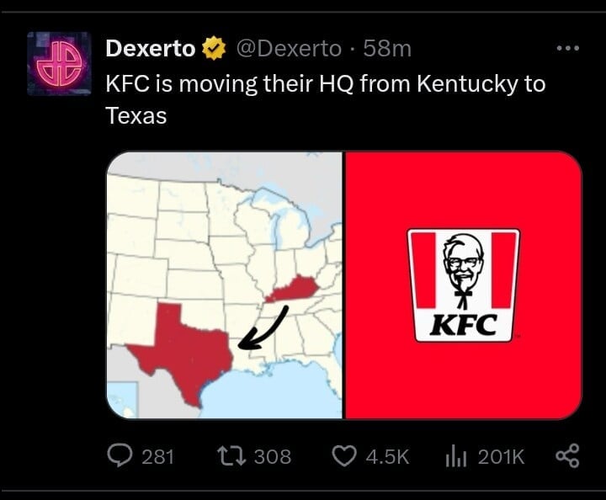Click Colonel Sanders face in KFC logo

pyautogui.click(x=464, y=263)
